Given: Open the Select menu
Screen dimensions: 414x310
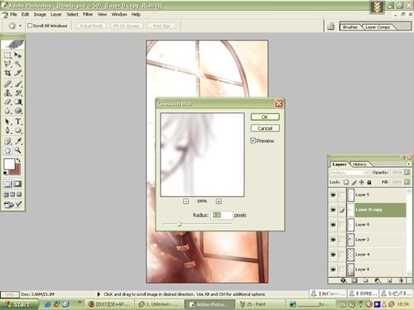Looking at the screenshot, I should tap(72, 14).
